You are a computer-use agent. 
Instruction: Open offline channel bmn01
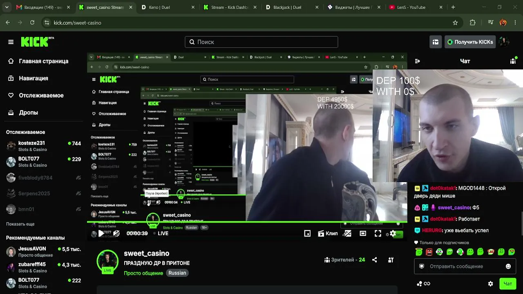(x=43, y=209)
